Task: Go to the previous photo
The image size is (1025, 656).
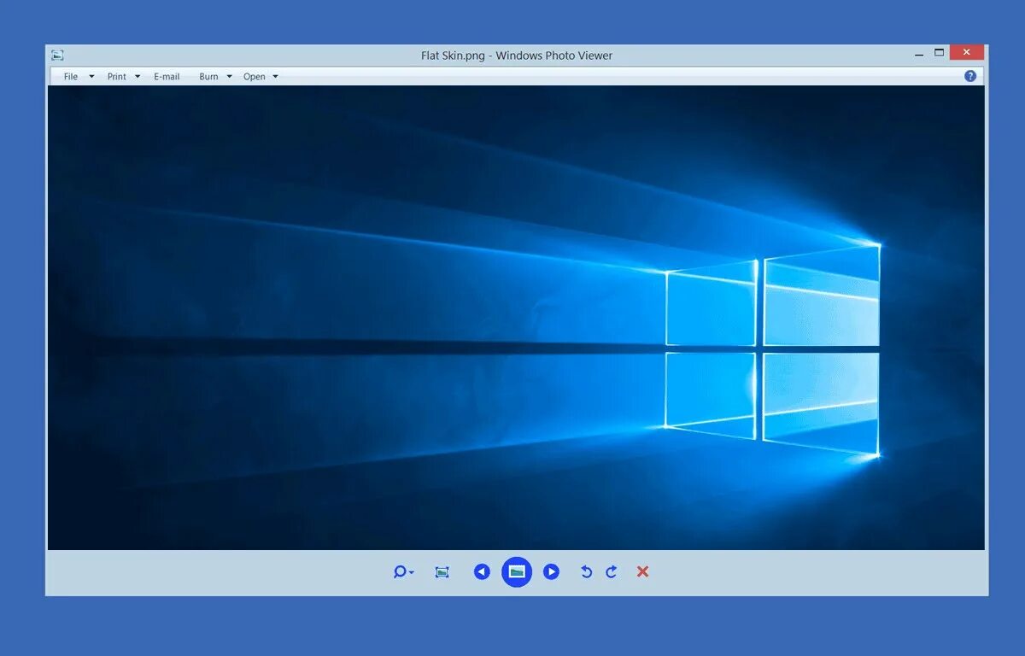Action: pyautogui.click(x=483, y=571)
